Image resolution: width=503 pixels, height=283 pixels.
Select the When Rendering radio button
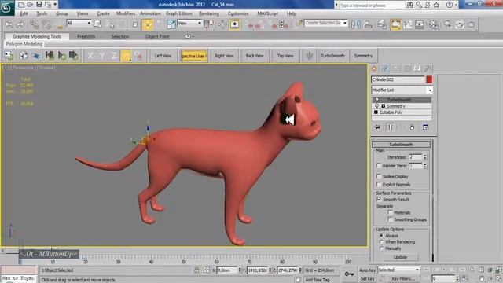pos(381,242)
